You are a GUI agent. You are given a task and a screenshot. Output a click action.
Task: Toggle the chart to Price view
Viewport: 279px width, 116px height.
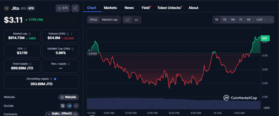(x=93, y=20)
